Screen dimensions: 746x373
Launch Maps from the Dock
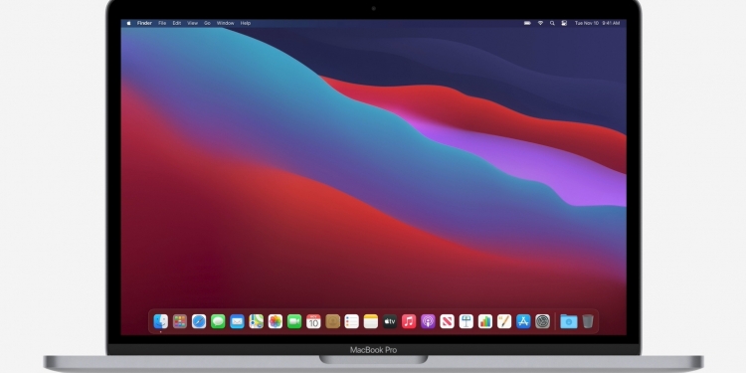(256, 321)
